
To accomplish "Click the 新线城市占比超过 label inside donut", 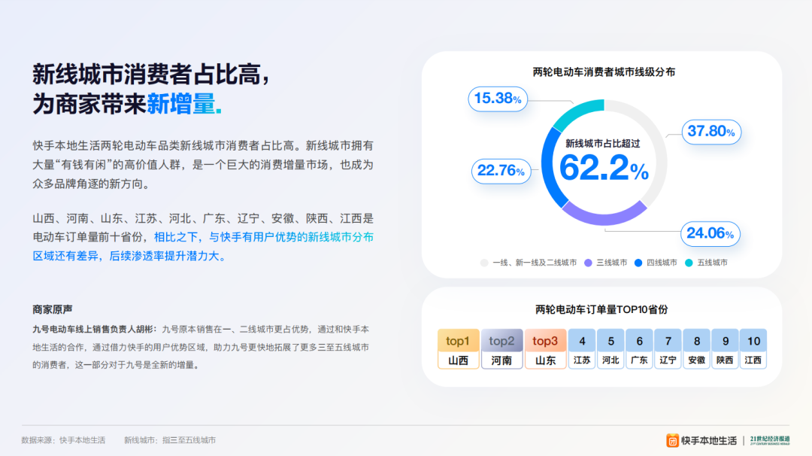I will [603, 144].
